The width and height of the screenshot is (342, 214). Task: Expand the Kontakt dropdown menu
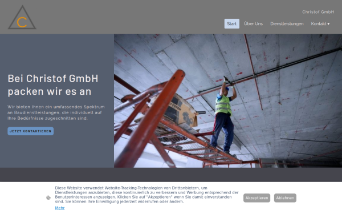[x=320, y=23]
